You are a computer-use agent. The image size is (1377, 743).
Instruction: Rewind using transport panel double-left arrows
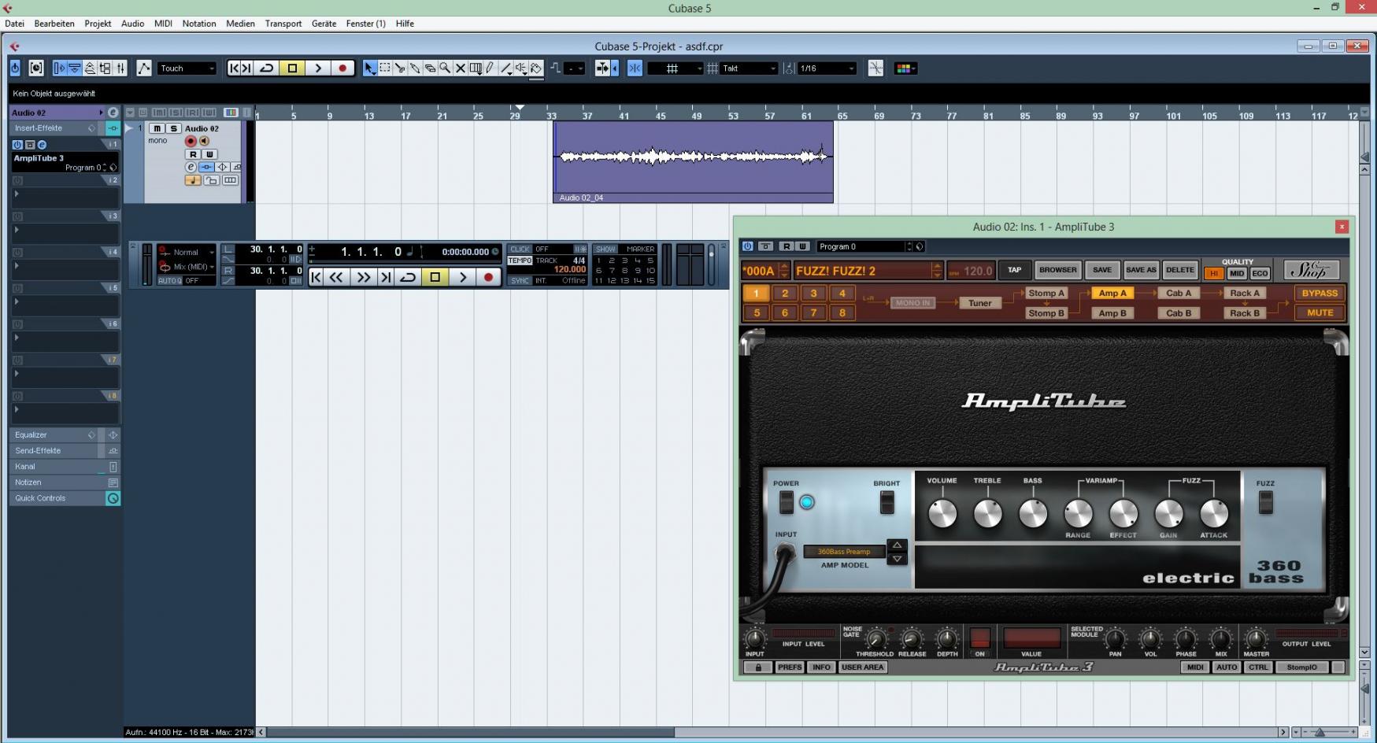click(335, 277)
